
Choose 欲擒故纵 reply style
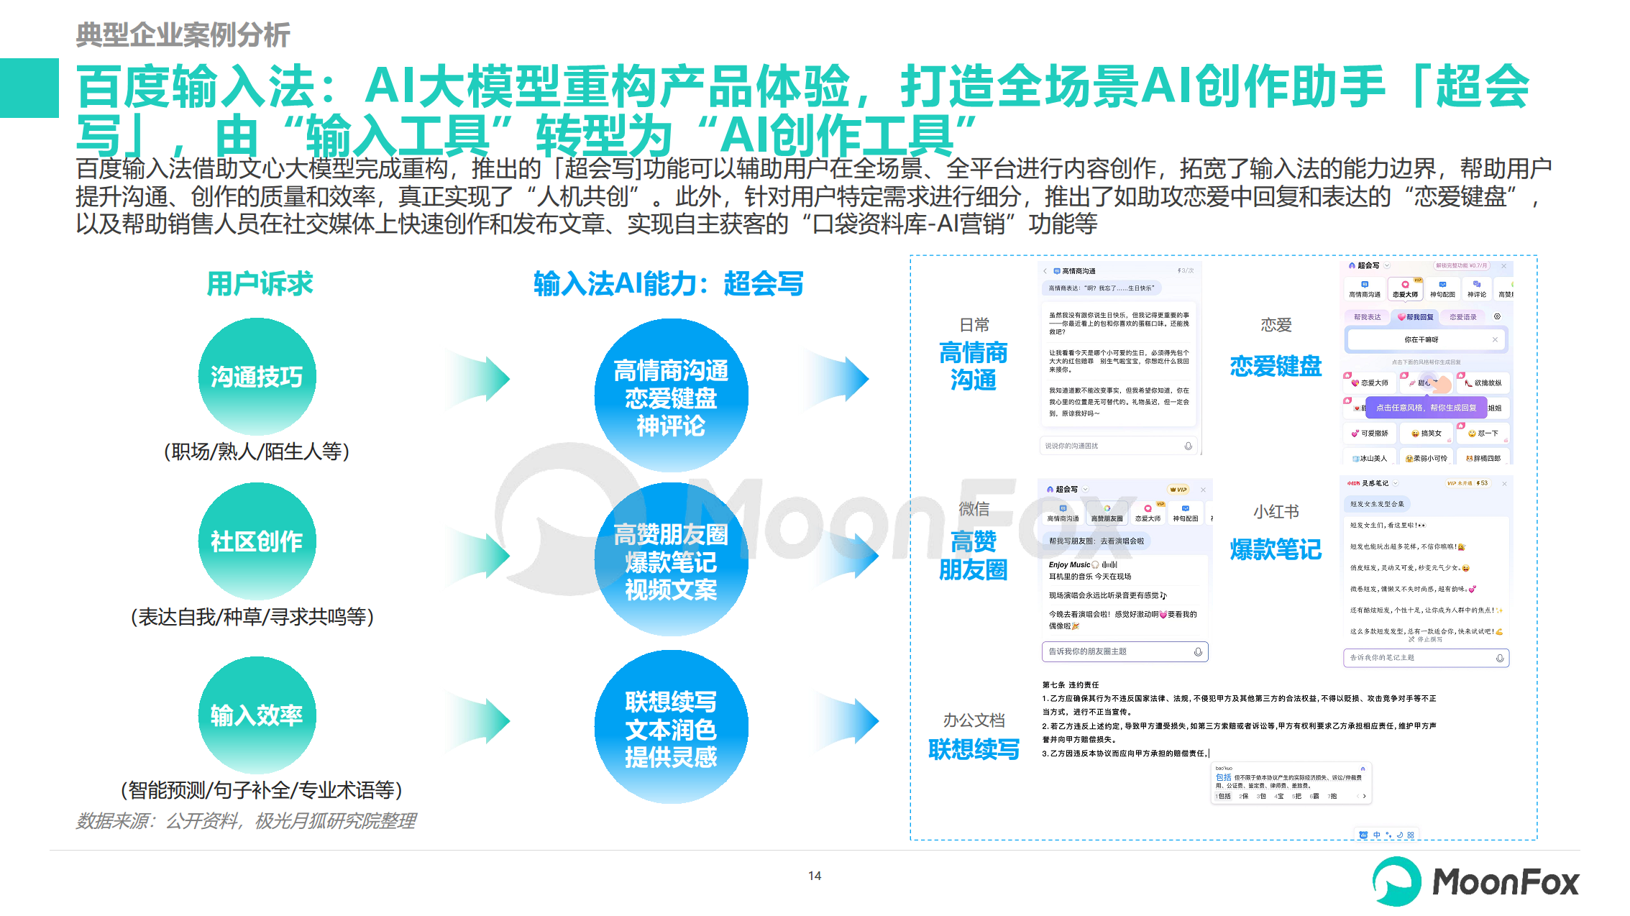tap(1483, 383)
